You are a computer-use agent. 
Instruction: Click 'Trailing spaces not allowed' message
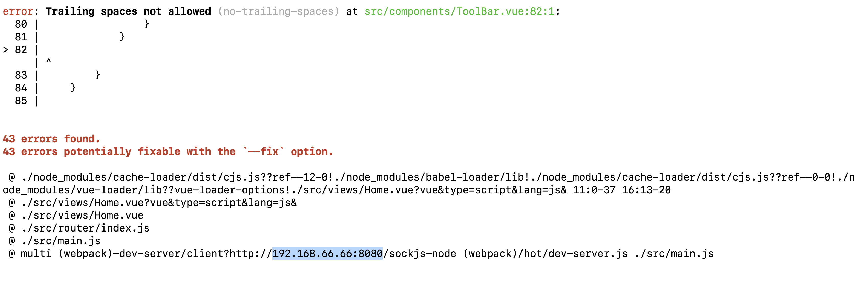[128, 11]
